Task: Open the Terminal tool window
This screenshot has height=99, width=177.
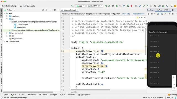Action: tap(43, 95)
